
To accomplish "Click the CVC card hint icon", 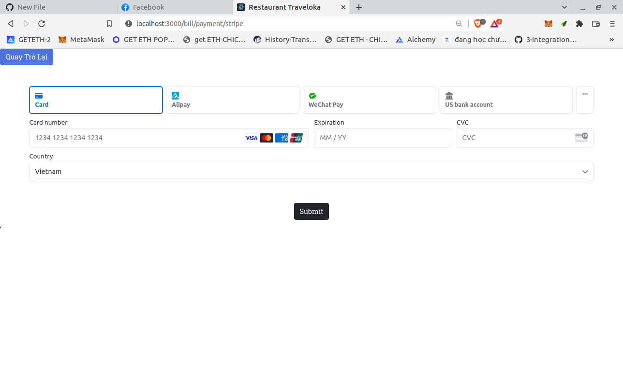I will pyautogui.click(x=581, y=137).
